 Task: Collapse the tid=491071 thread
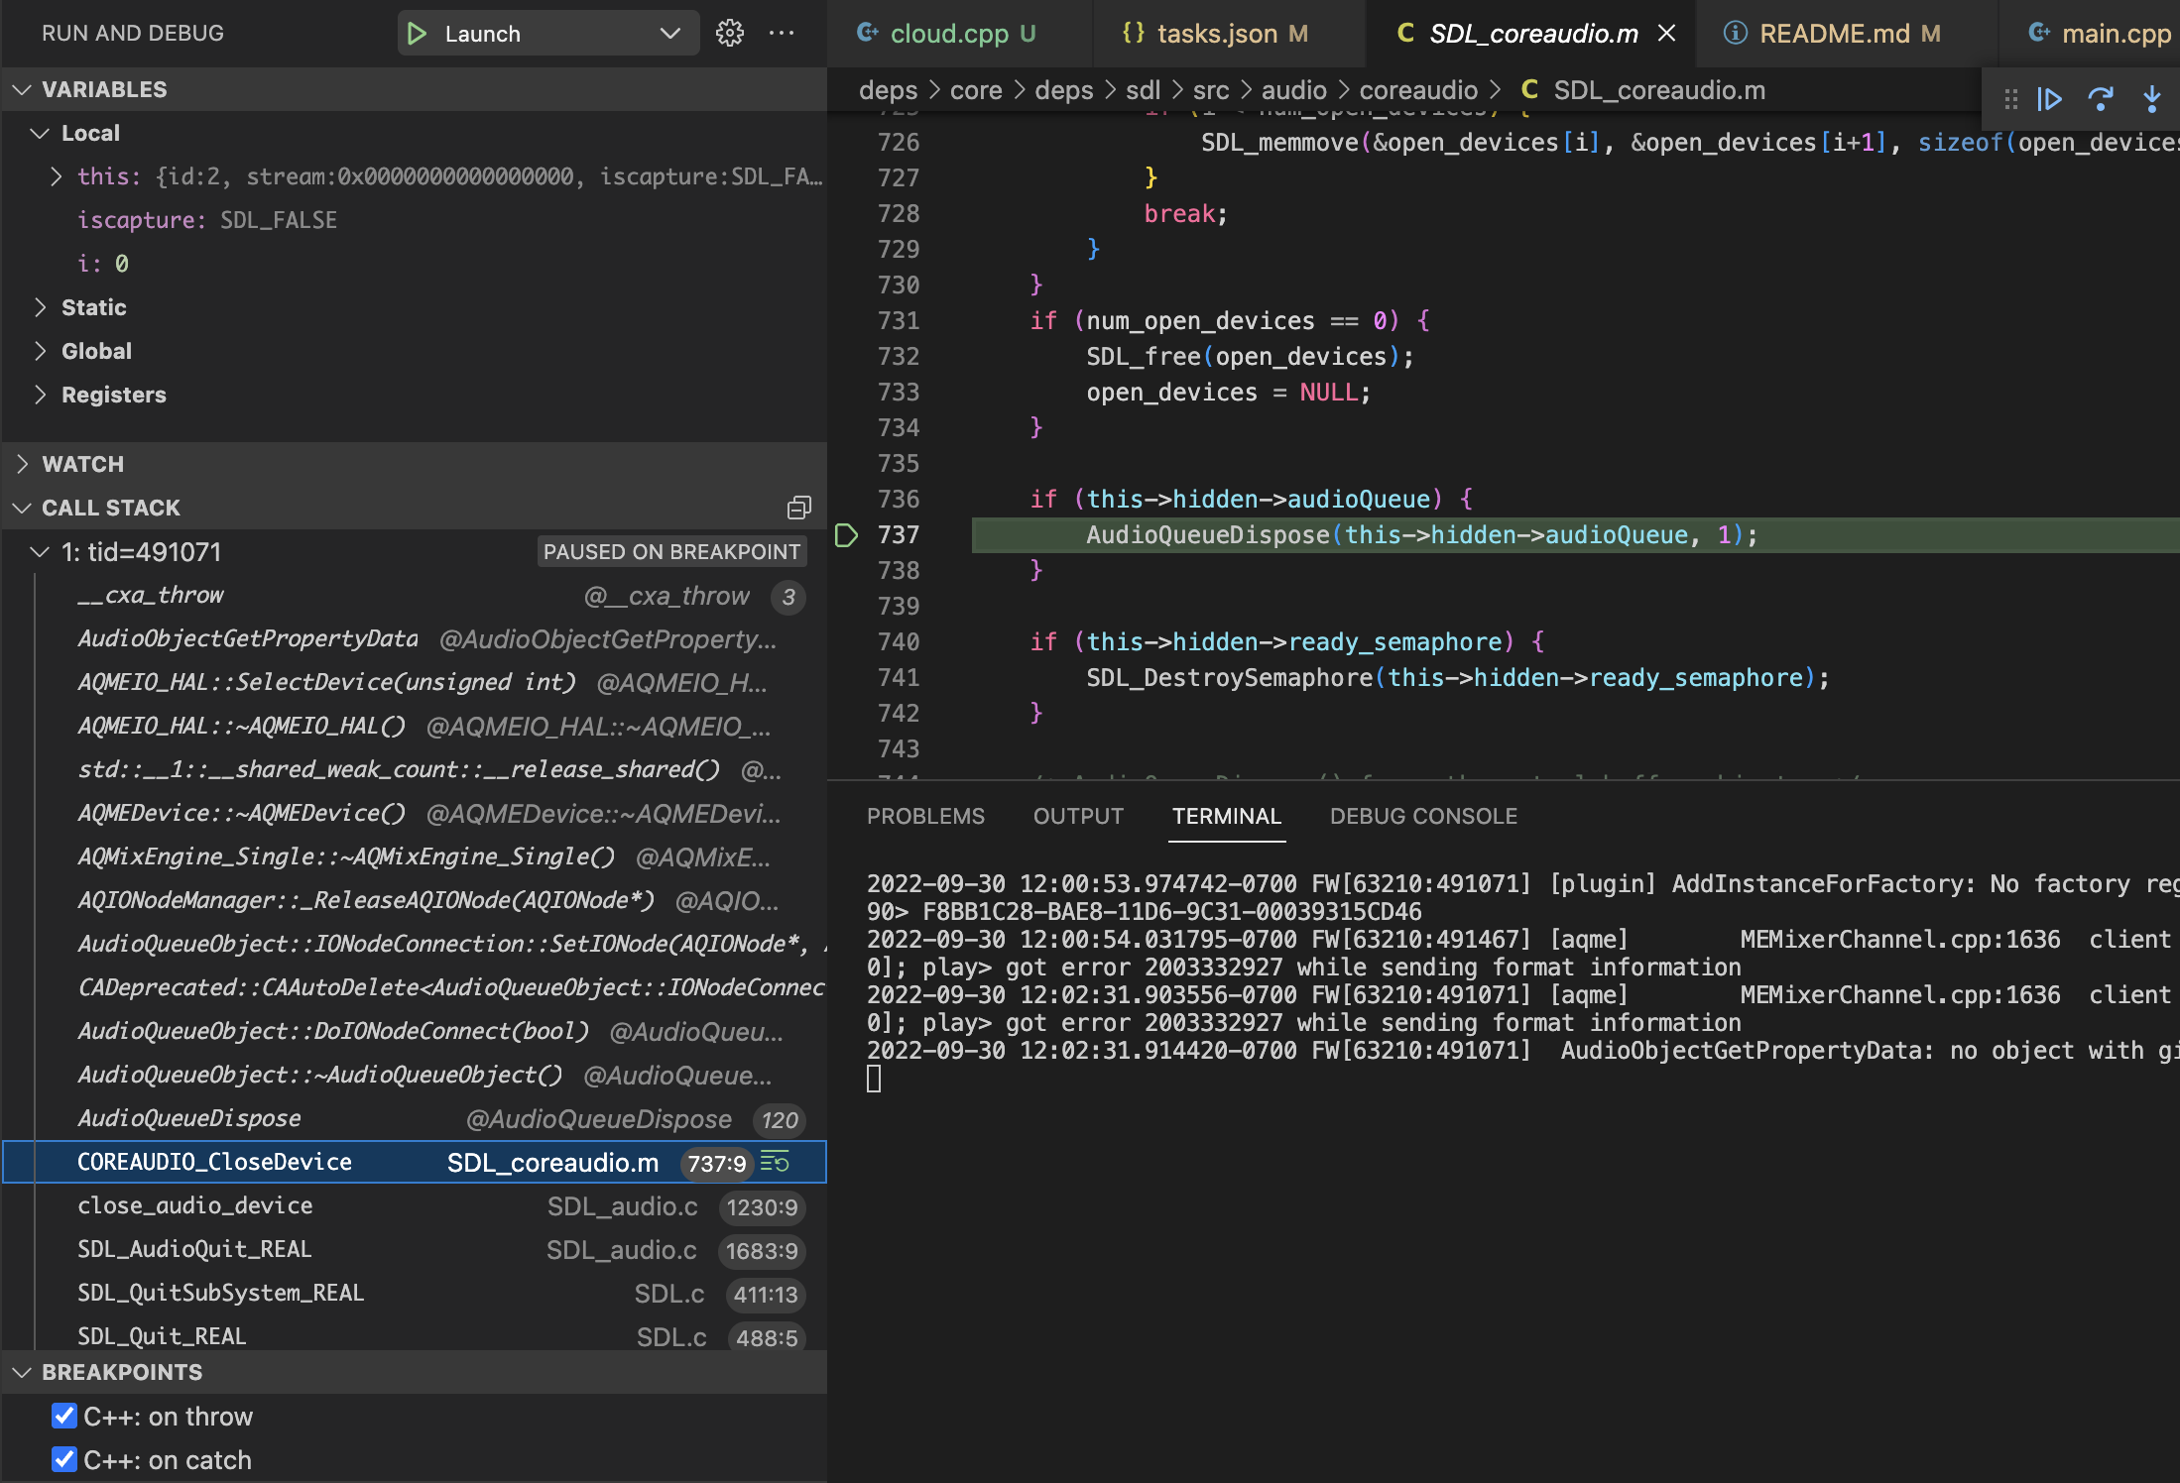coord(40,552)
